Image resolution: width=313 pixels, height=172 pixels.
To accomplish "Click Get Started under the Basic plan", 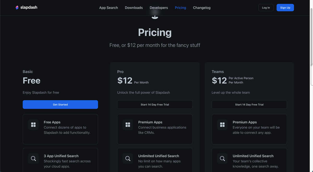I will click(60, 104).
